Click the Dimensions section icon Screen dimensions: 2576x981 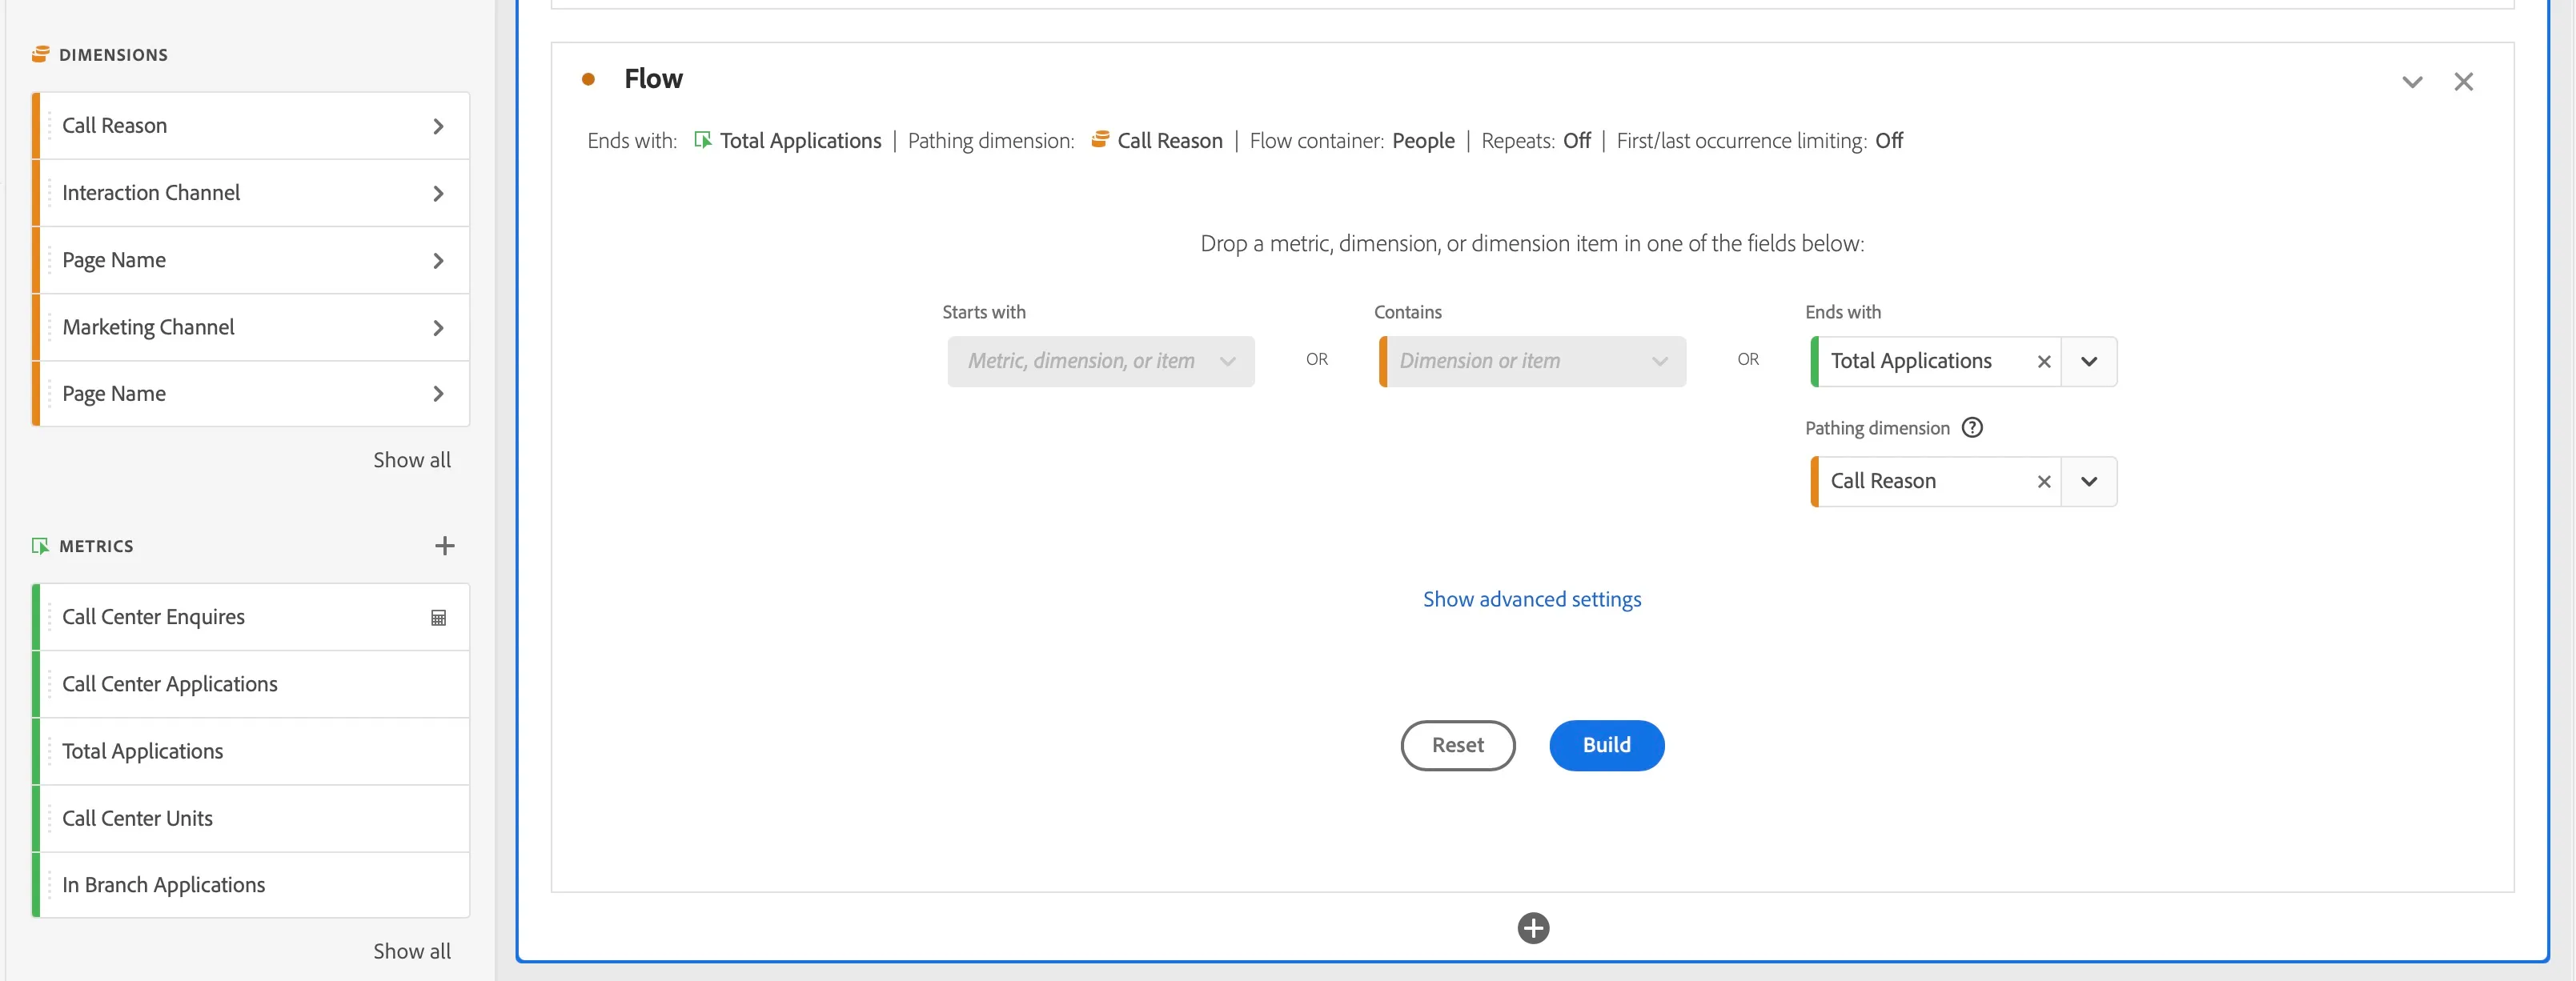(x=40, y=54)
